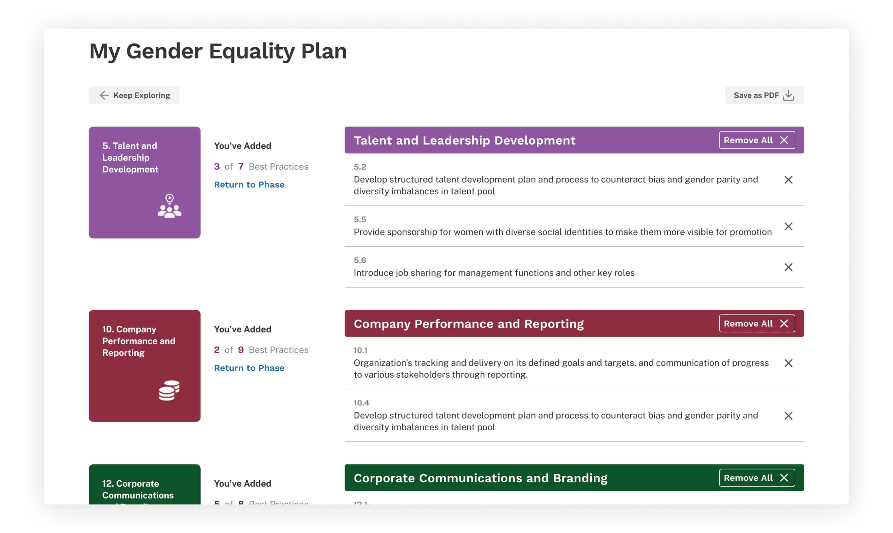Delete item 5.5 sponsorship practice via X
This screenshot has width=893, height=533.
[788, 226]
